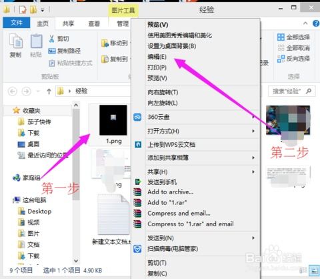This screenshot has height=279, width=320.
Task: Expand the 添加到共享相簿 submenu arrow
Action: (253, 158)
